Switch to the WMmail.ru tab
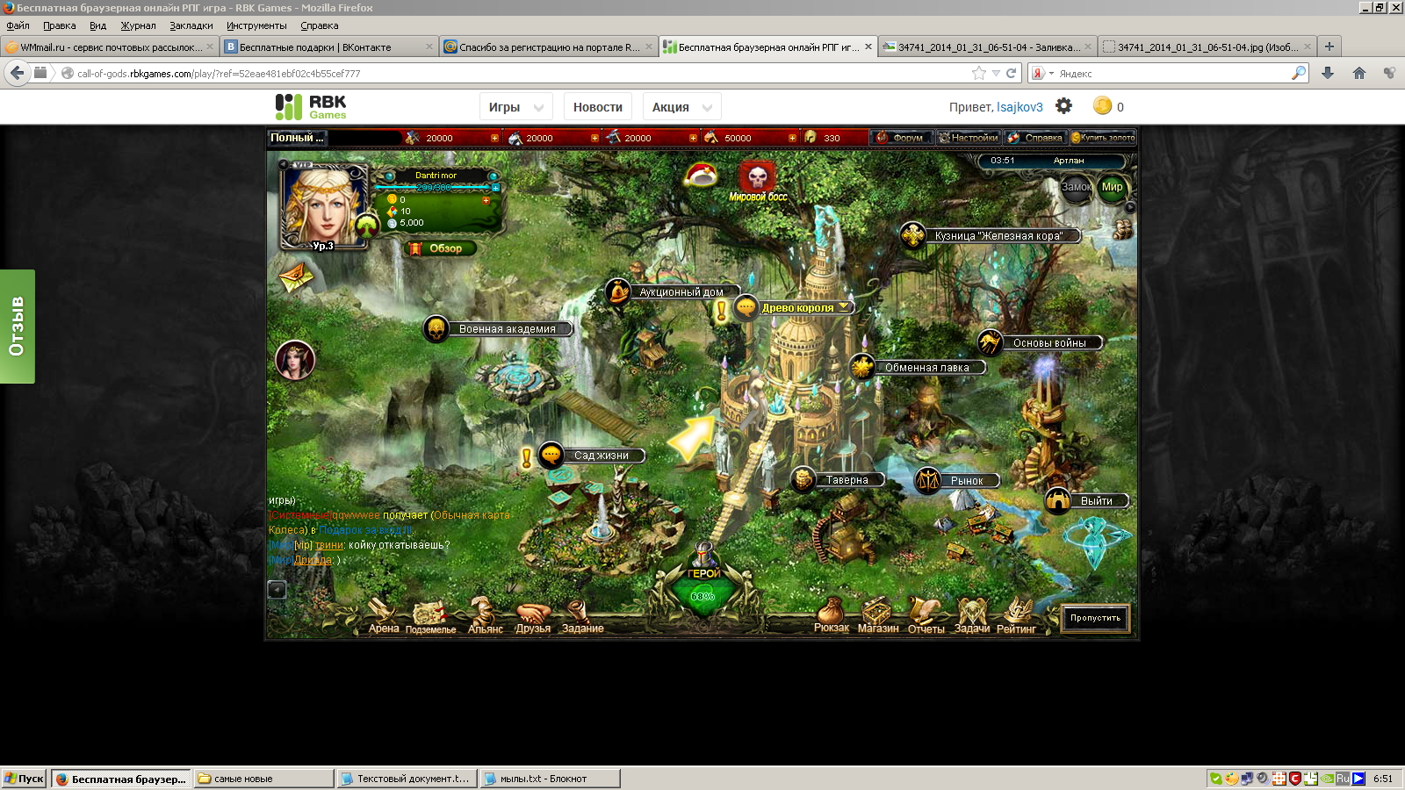This screenshot has height=790, width=1405. (109, 47)
